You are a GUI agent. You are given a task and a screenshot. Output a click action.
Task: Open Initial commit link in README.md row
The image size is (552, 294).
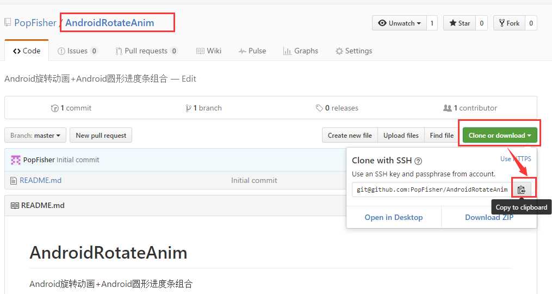[254, 181]
